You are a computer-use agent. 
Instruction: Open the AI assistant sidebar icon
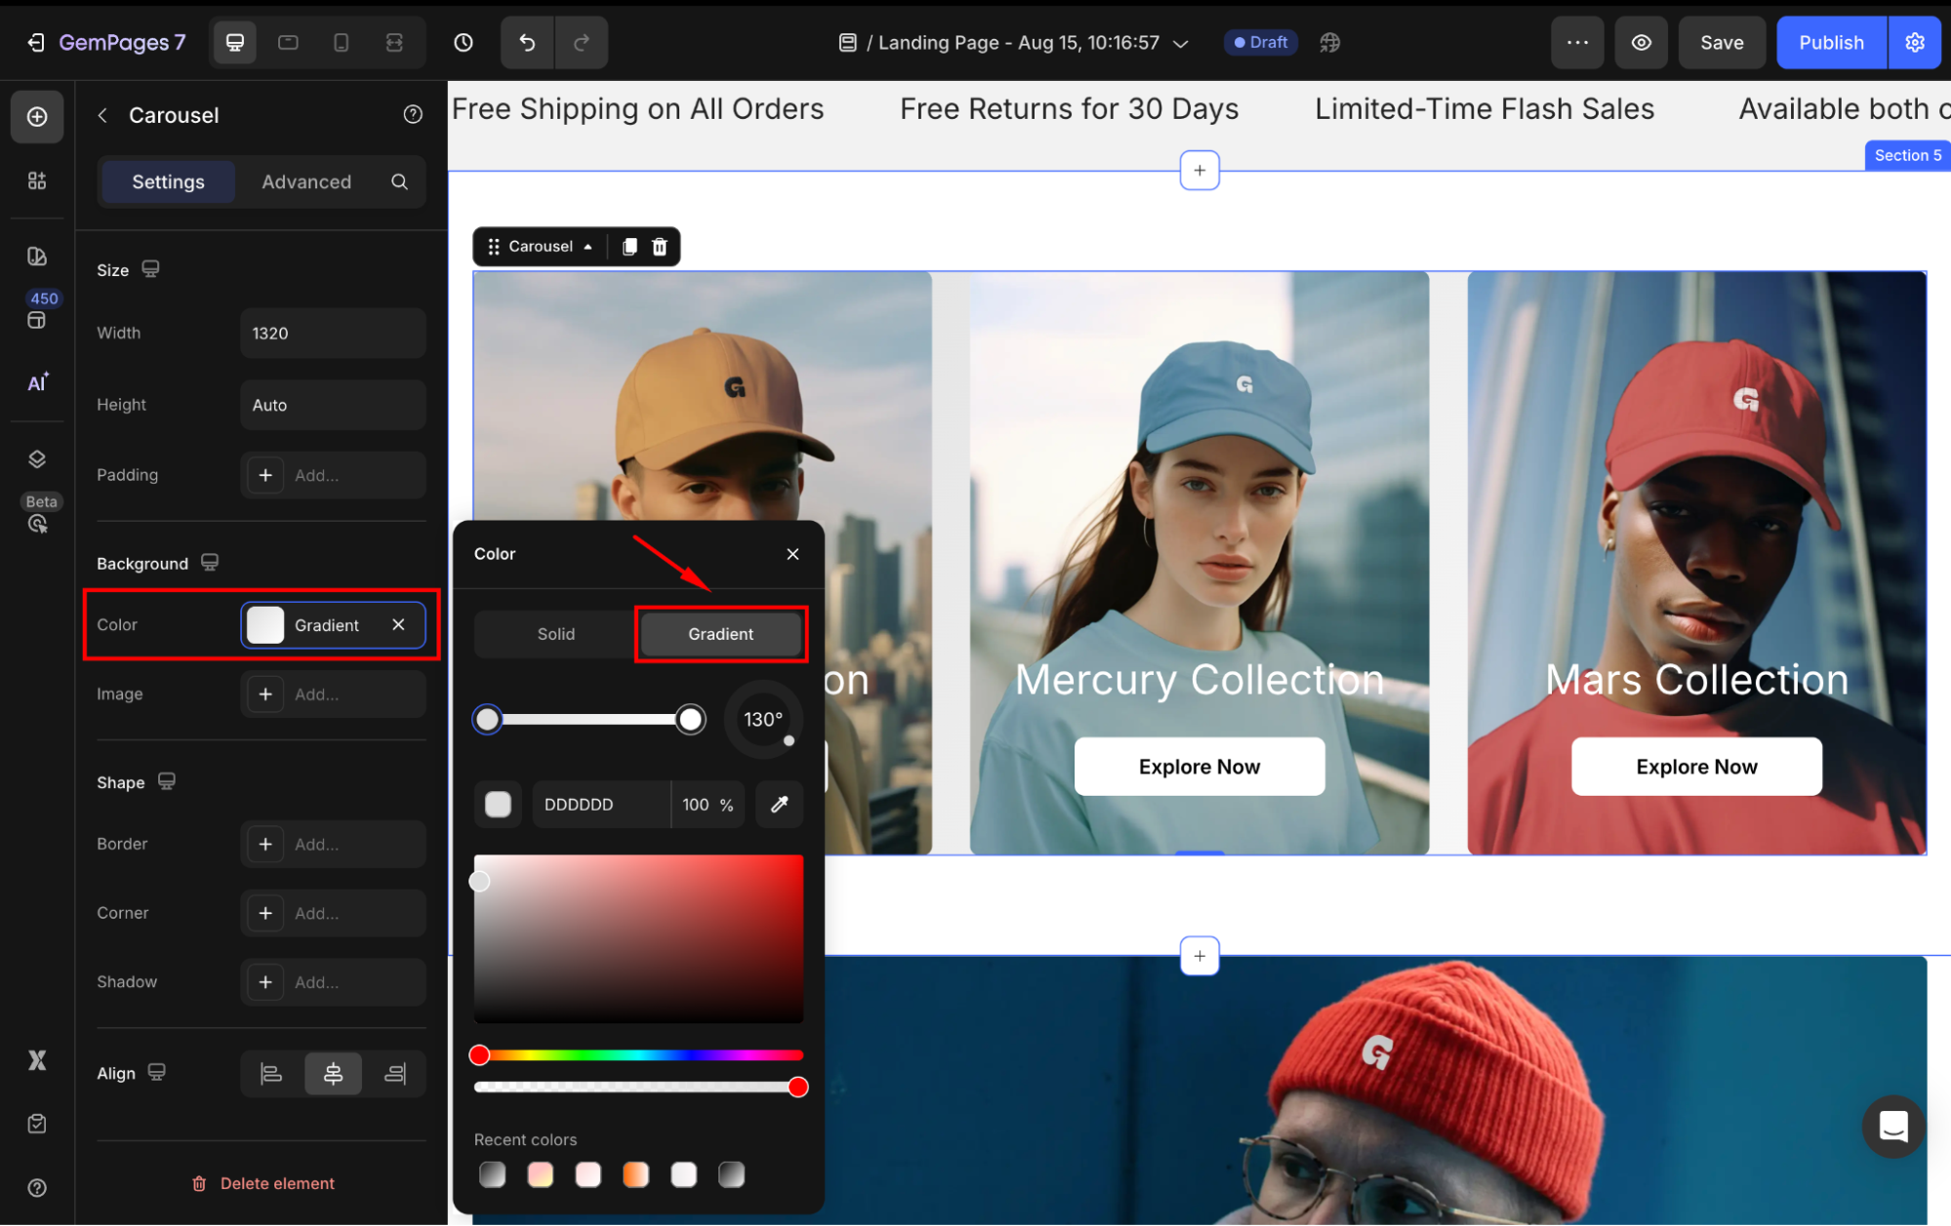point(37,382)
